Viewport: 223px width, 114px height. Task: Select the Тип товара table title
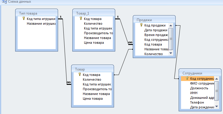coord(28,13)
